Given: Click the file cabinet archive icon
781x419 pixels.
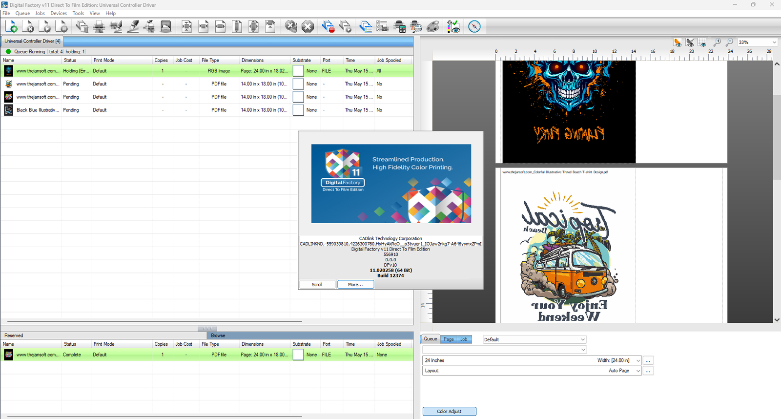Looking at the screenshot, I should pyautogui.click(x=166, y=26).
